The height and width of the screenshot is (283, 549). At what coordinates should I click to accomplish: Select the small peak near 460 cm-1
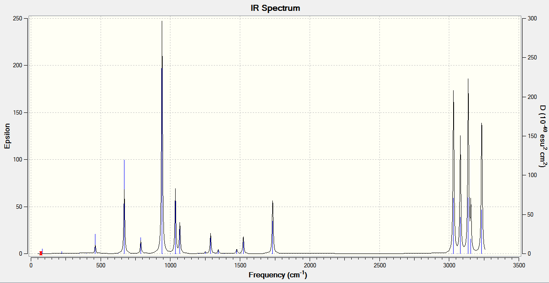point(95,244)
